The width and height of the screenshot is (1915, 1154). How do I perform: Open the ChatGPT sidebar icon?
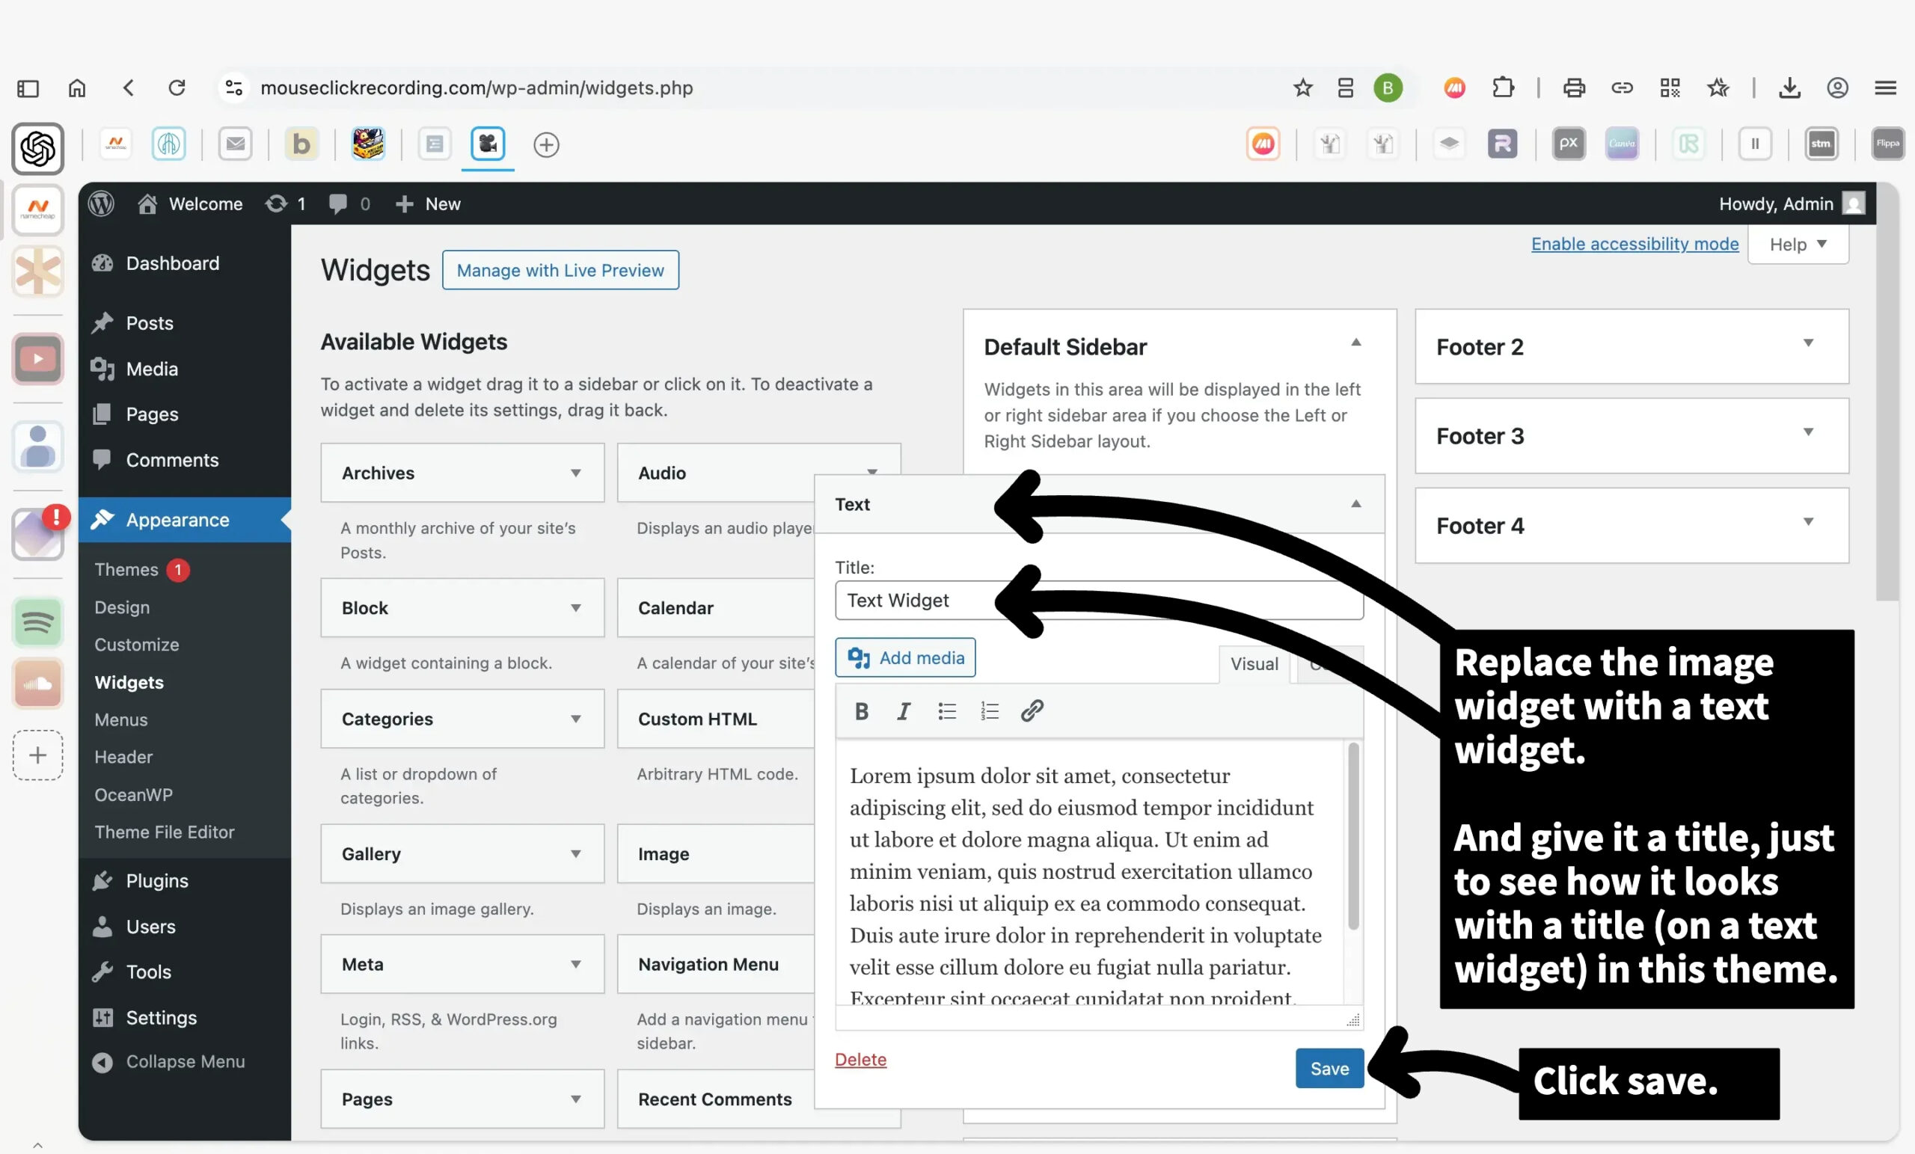click(x=37, y=148)
